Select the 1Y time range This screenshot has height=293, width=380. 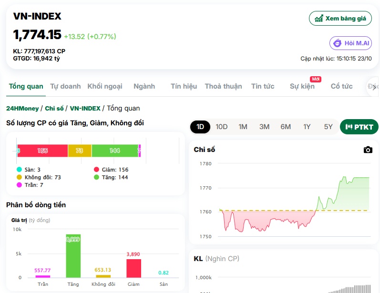[307, 127]
